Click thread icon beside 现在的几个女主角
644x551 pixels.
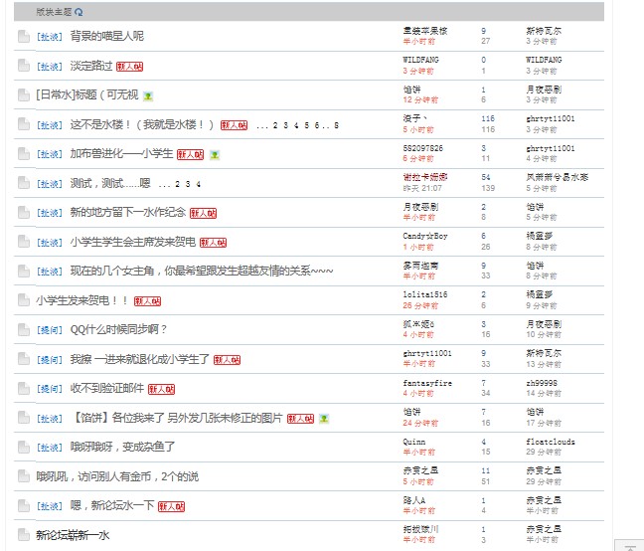24,272
